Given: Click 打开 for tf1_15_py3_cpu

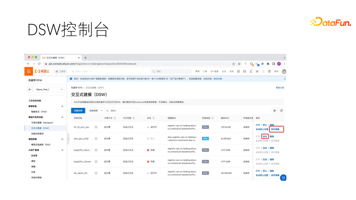Looking at the screenshot, I should click(258, 125).
